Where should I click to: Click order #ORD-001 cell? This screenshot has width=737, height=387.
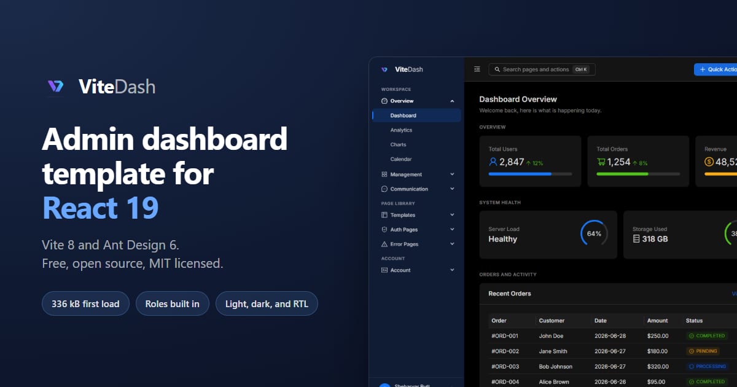click(x=505, y=336)
